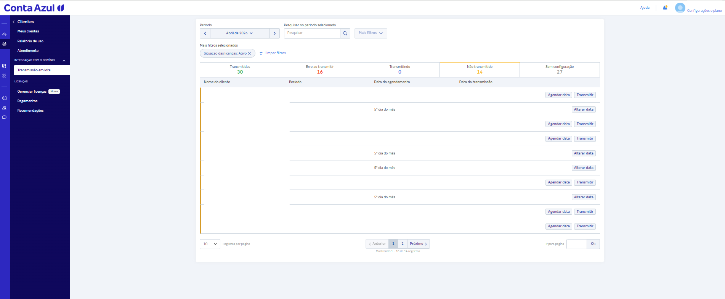Click 'Nome do cliente' column header
725x299 pixels.
pos(217,82)
